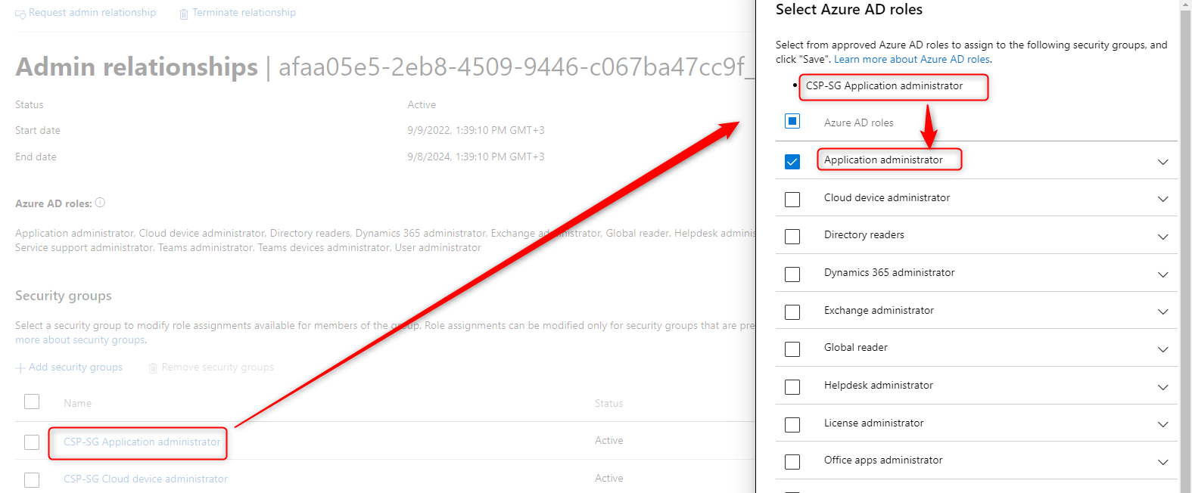Click the Start date value 9/9/2022
Screen dimensions: 1192x493
[476, 130]
